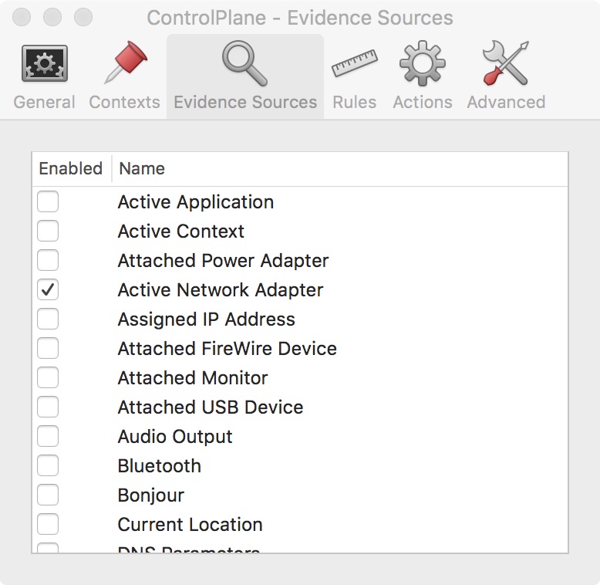Image resolution: width=600 pixels, height=585 pixels.
Task: Switch to the Advanced tab label
Action: [506, 102]
